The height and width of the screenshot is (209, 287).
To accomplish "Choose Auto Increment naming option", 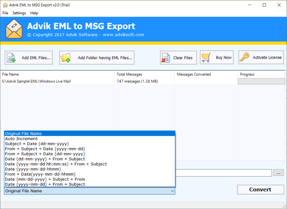I will click(90, 139).
